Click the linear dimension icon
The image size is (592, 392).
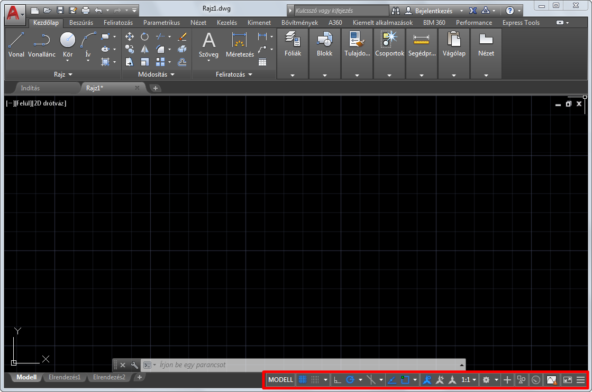coord(262,36)
